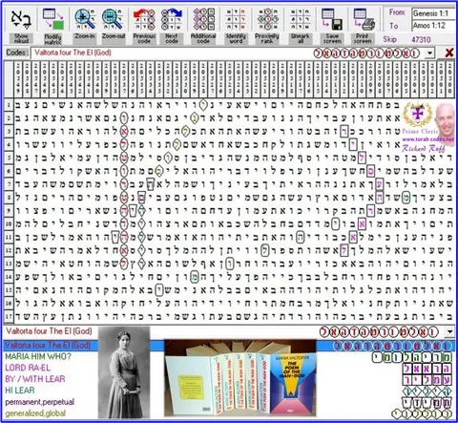Open the Proximity rank icon
This screenshot has width=458, height=423.
267,19
